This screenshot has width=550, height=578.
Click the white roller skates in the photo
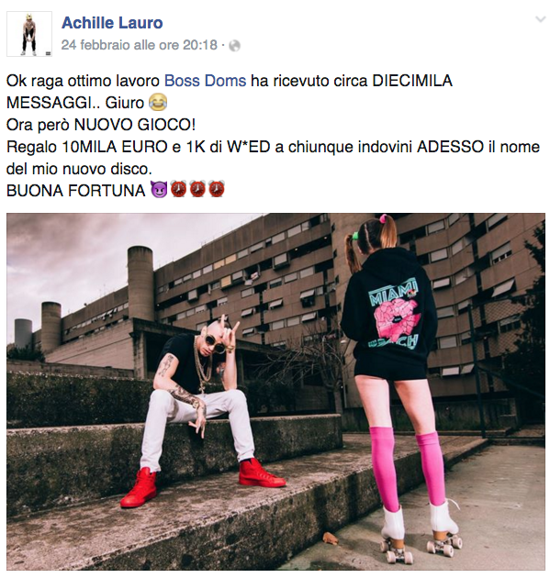[x=421, y=529]
